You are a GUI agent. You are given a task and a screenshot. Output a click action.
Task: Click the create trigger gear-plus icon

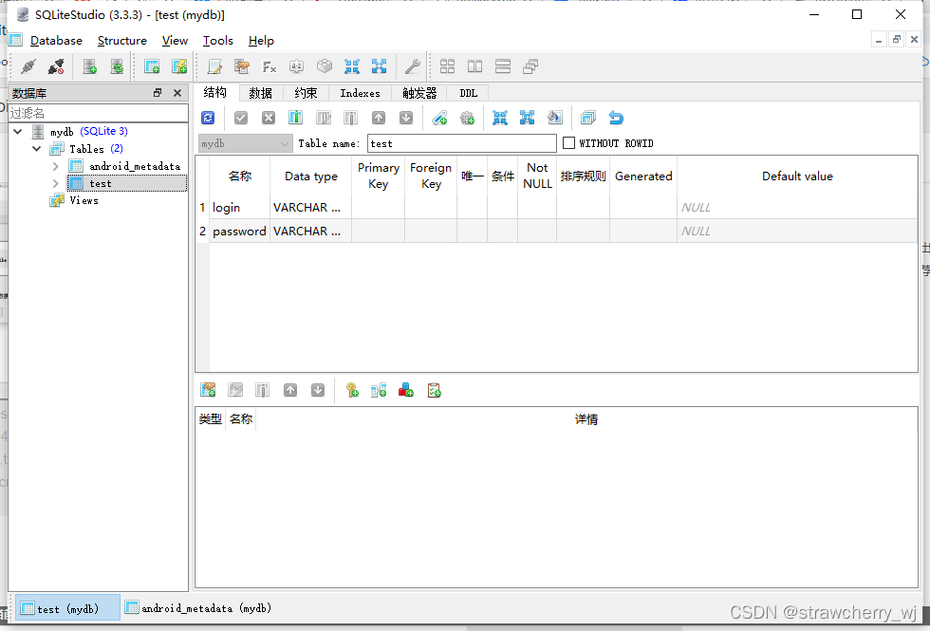[467, 118]
